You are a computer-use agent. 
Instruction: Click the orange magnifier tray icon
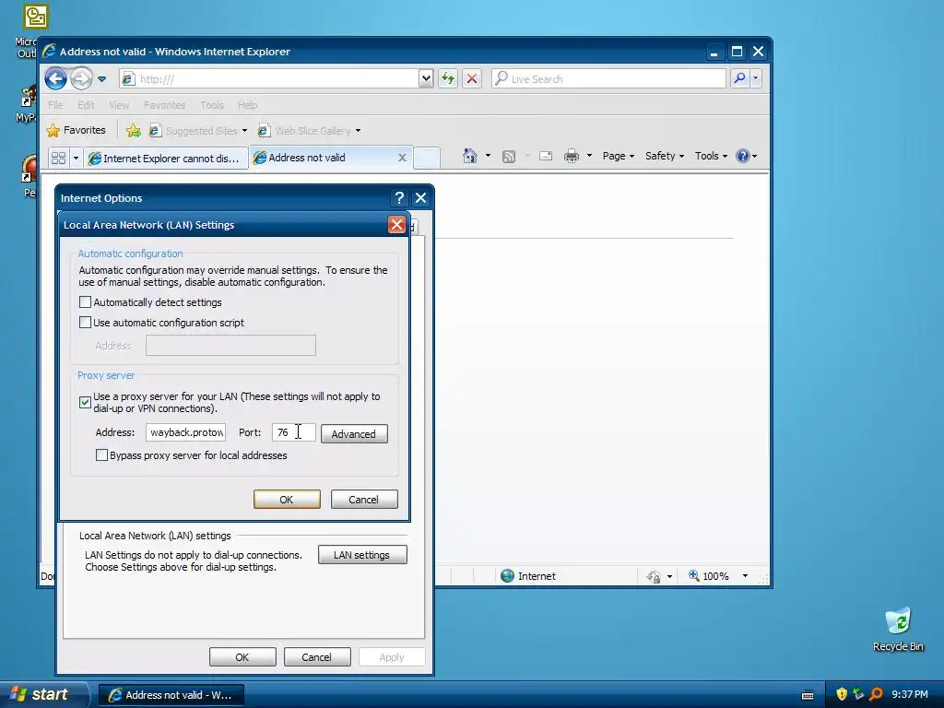tap(876, 694)
